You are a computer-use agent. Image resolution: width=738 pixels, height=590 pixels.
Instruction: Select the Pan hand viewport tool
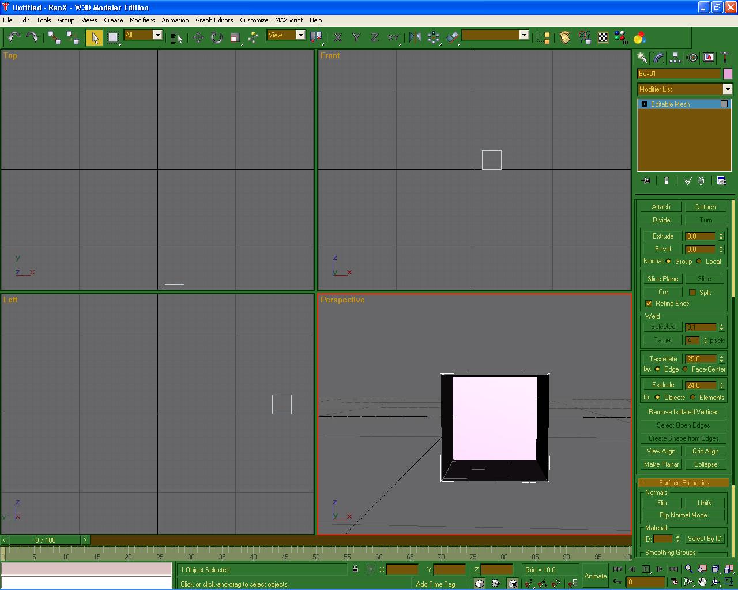click(702, 582)
